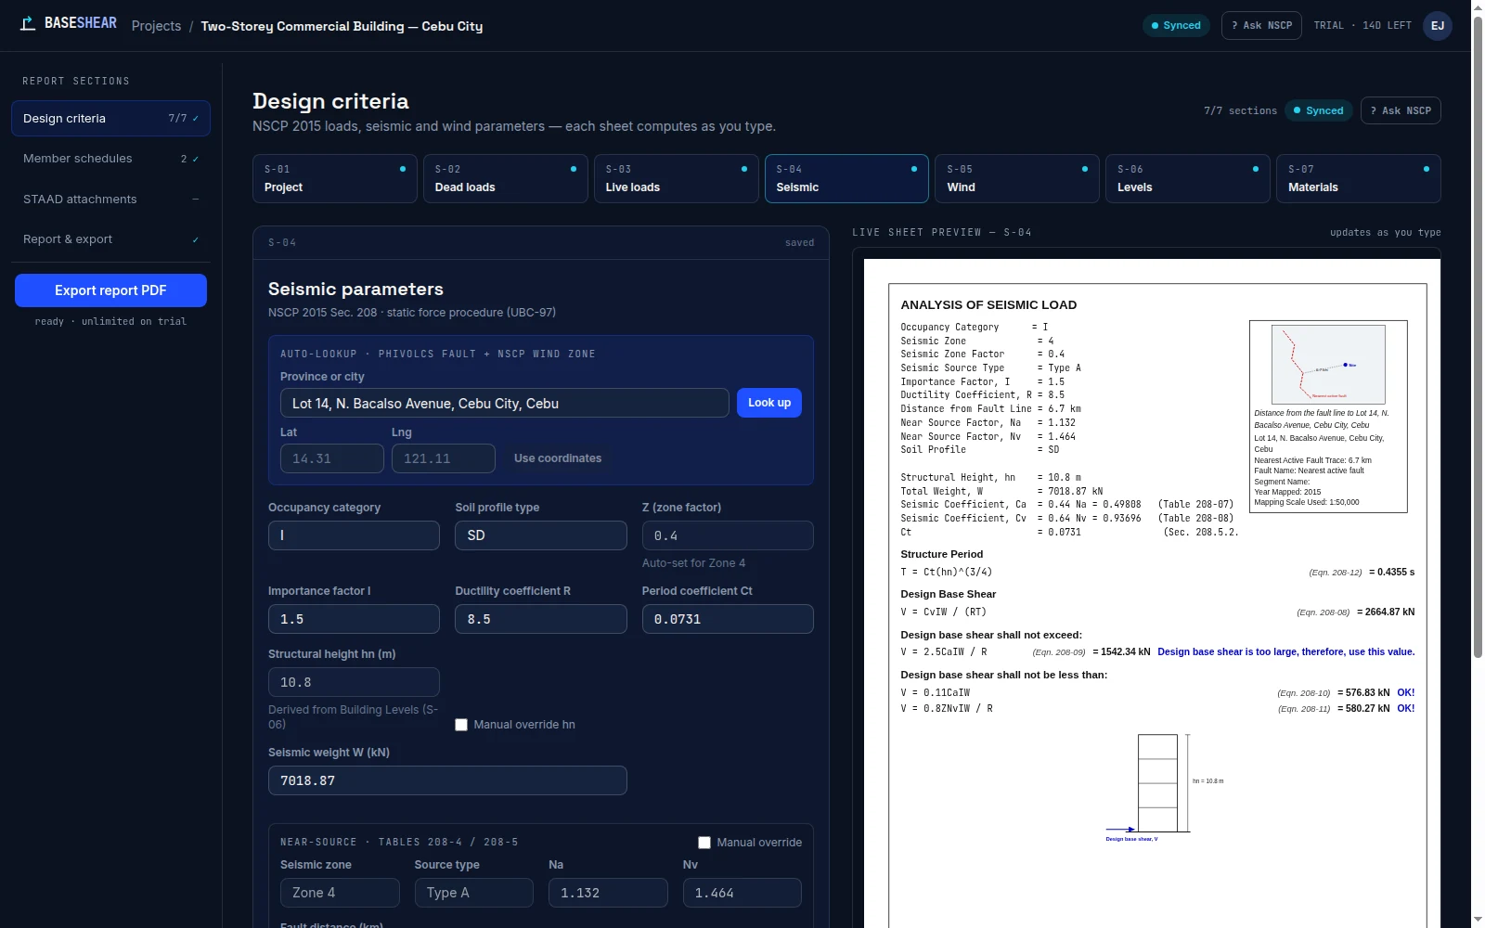Click the Trial 14D Left label
The width and height of the screenshot is (1485, 928).
[x=1362, y=25]
